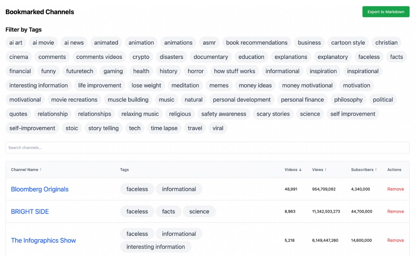
Task: Remove BRIGHT SIDE from bookmarks
Action: pos(395,211)
